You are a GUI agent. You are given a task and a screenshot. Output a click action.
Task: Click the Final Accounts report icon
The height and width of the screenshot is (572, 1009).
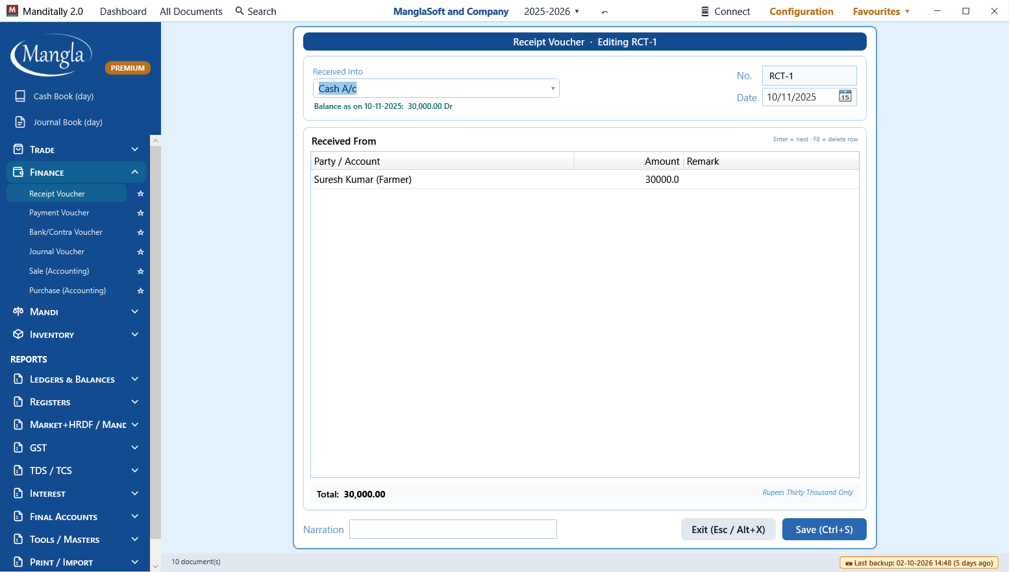[x=18, y=516]
